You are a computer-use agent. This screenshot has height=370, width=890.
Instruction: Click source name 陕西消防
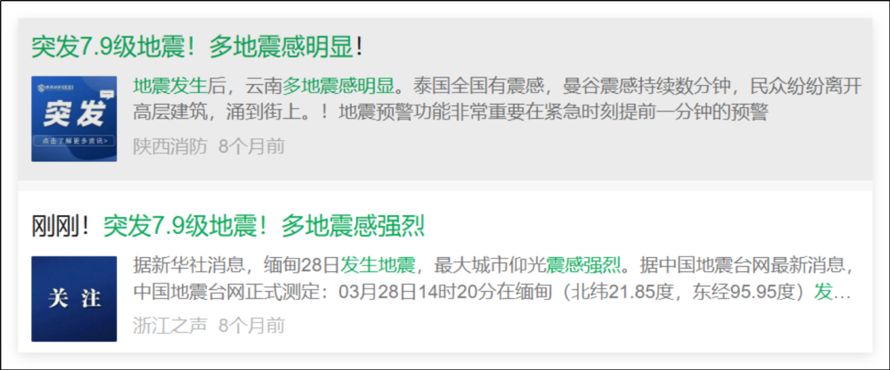click(171, 147)
